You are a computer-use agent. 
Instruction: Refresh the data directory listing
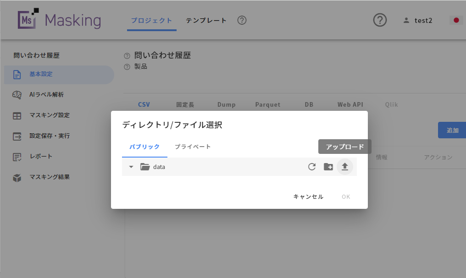point(312,167)
